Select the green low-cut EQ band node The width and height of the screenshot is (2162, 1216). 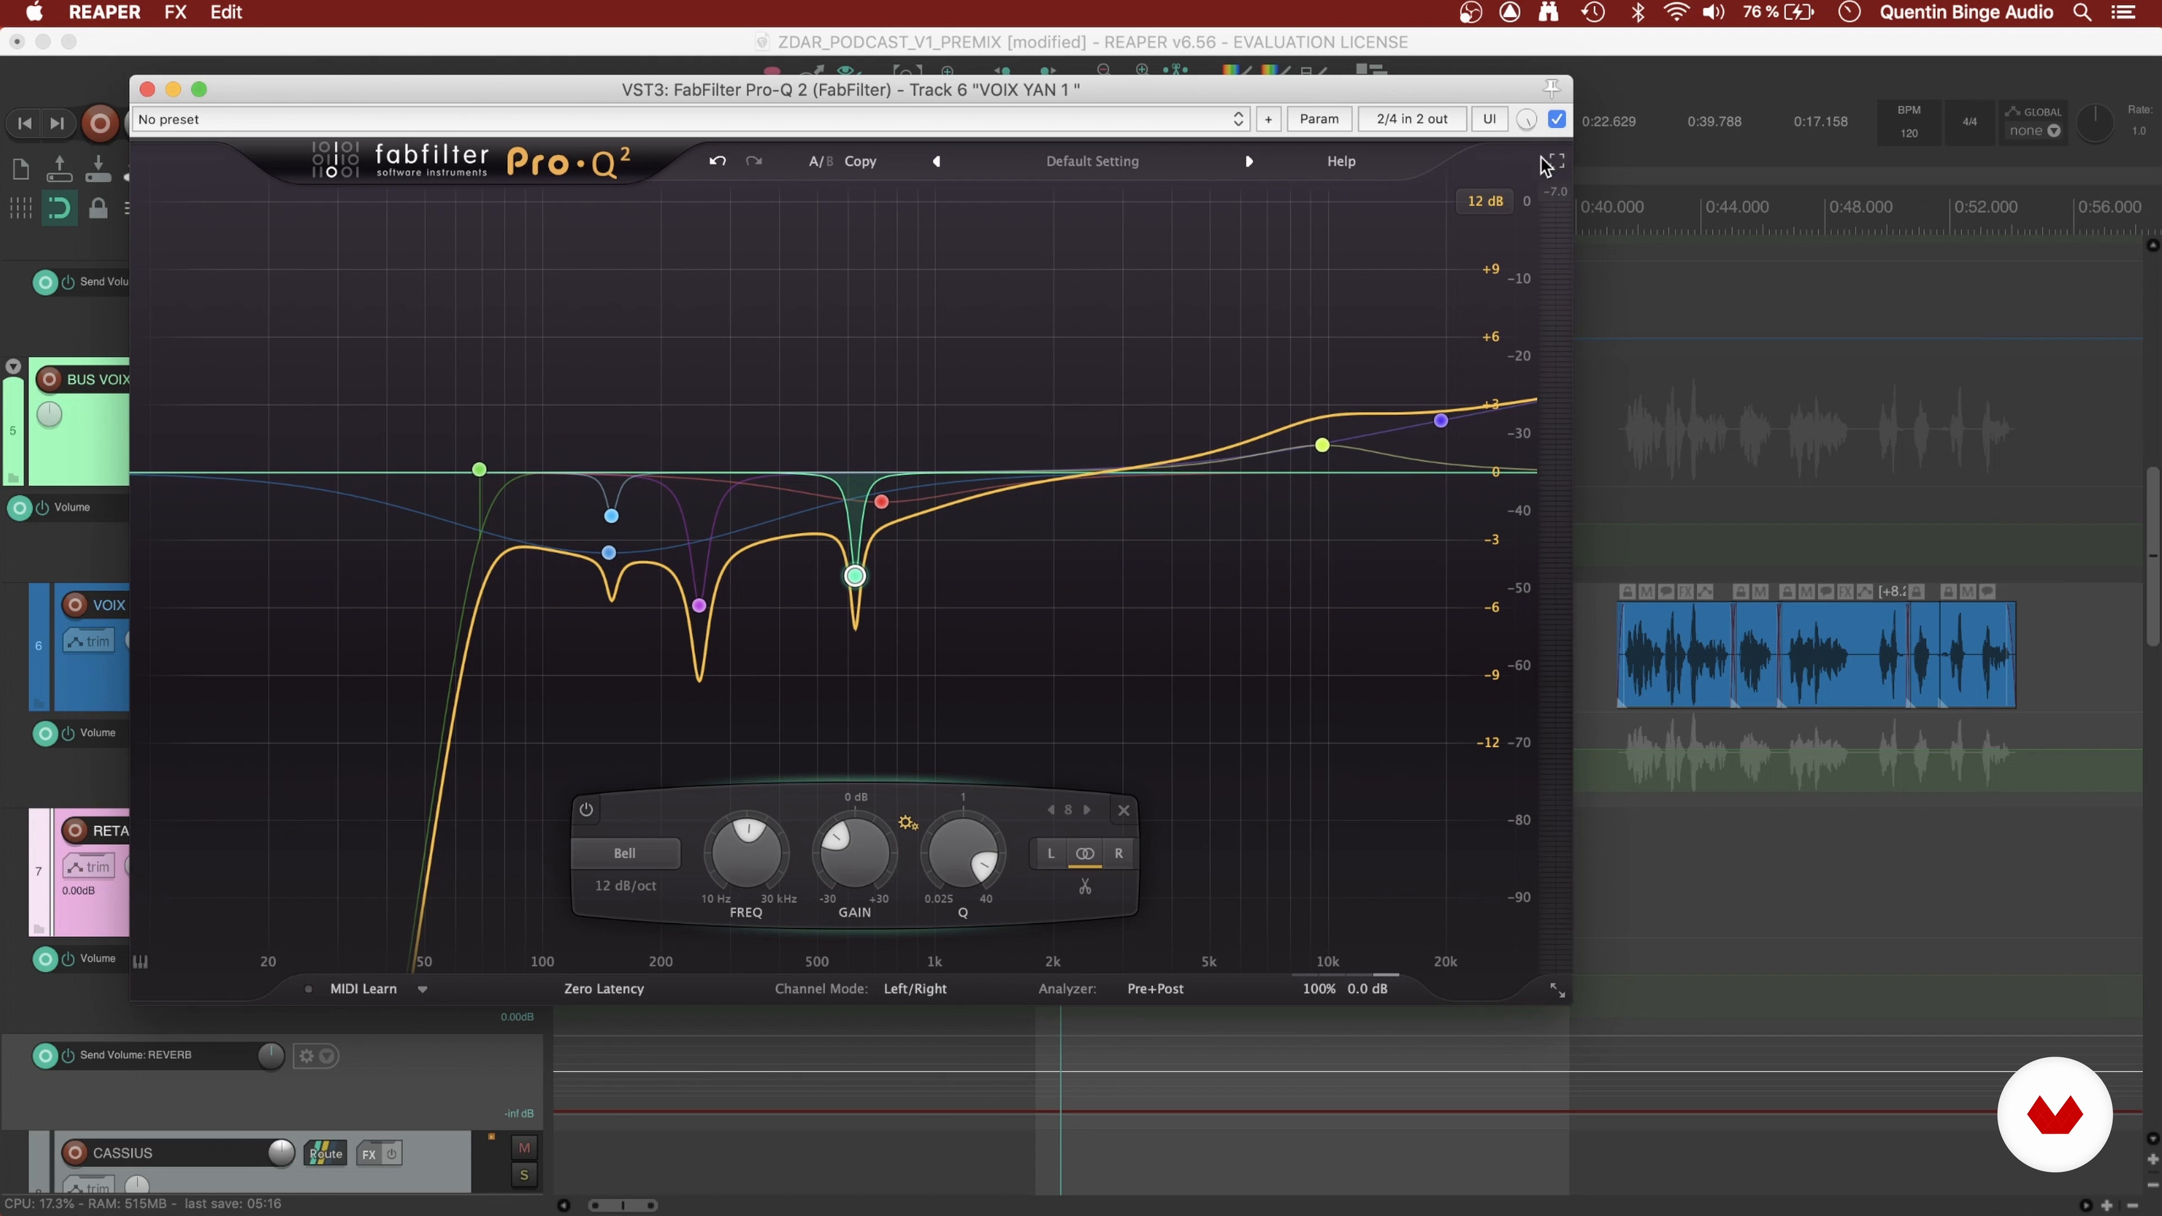point(479,469)
